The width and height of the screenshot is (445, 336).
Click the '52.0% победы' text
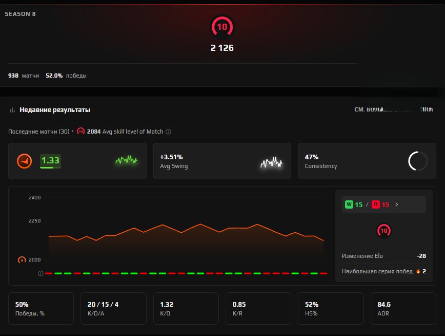[x=66, y=76]
